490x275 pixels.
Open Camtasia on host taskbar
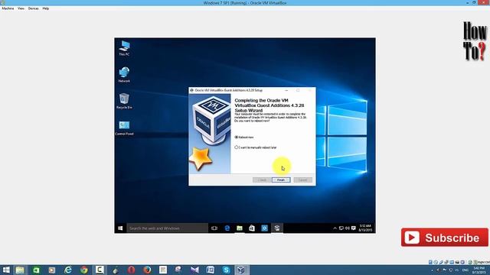(100, 270)
